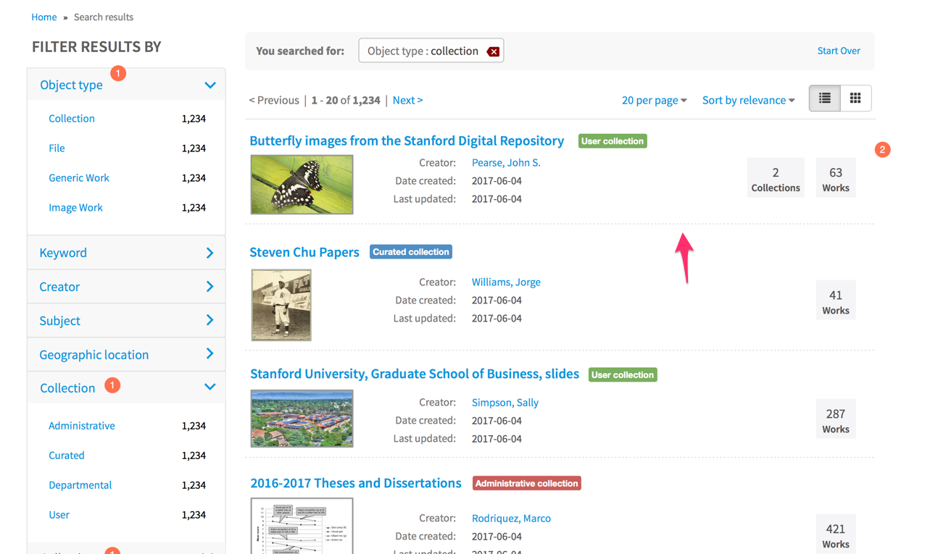Filter by Generic Work object type
This screenshot has width=930, height=554.
(79, 177)
